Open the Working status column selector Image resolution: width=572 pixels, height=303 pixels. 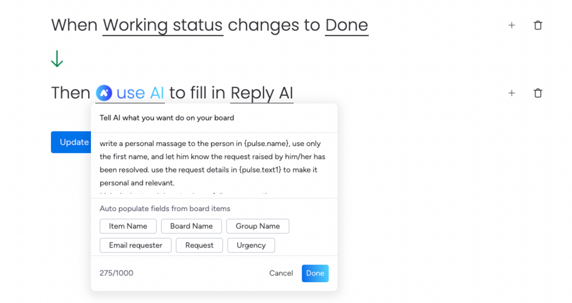[x=163, y=25]
